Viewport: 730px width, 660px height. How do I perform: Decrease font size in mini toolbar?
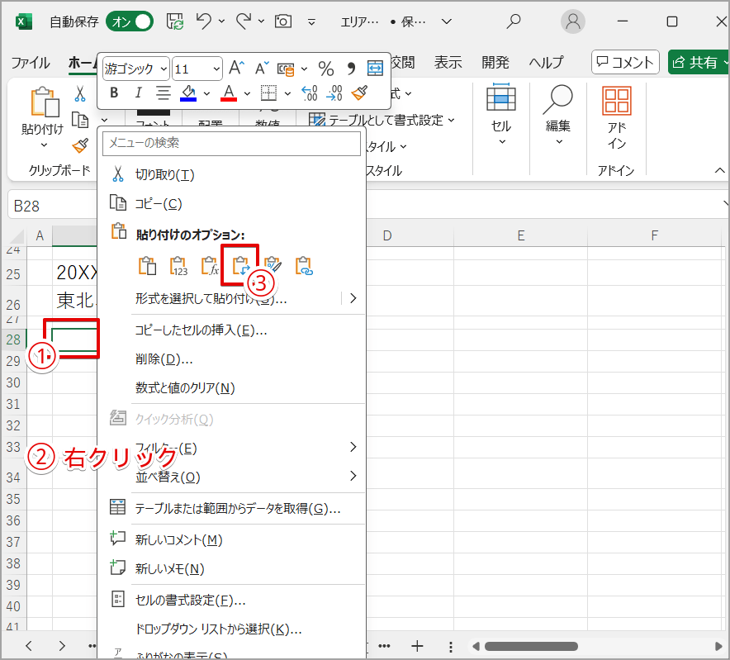pos(261,69)
